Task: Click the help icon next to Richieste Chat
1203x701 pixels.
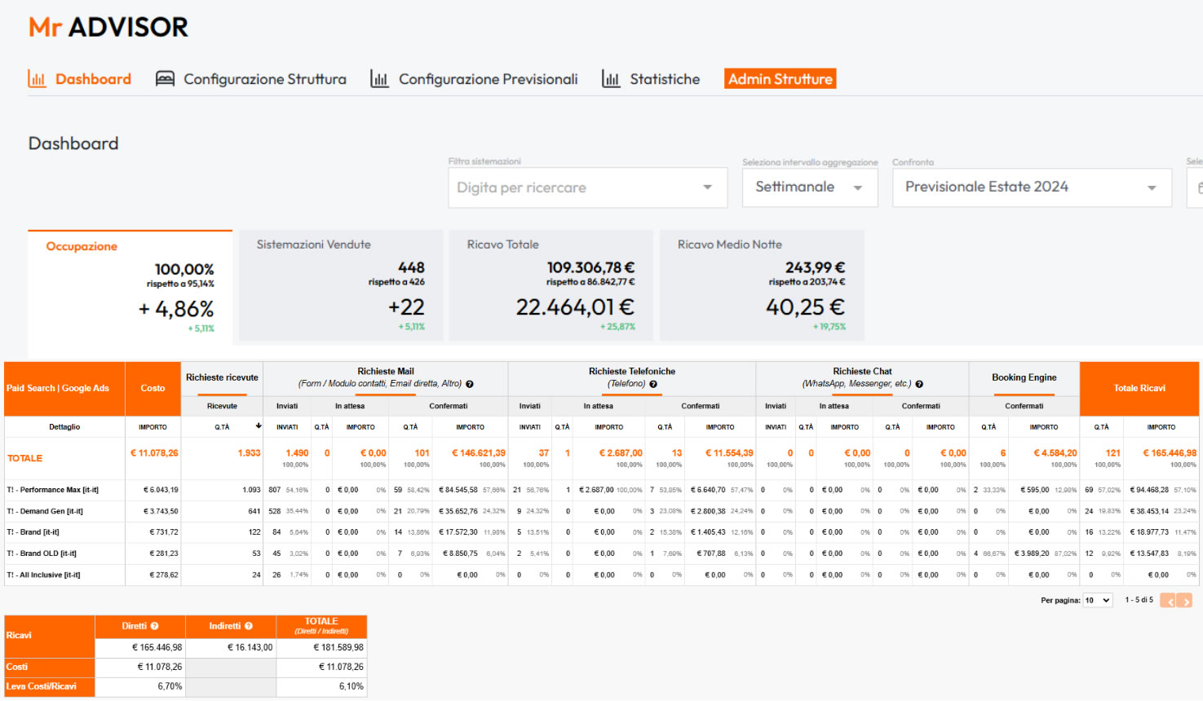Action: coord(919,384)
